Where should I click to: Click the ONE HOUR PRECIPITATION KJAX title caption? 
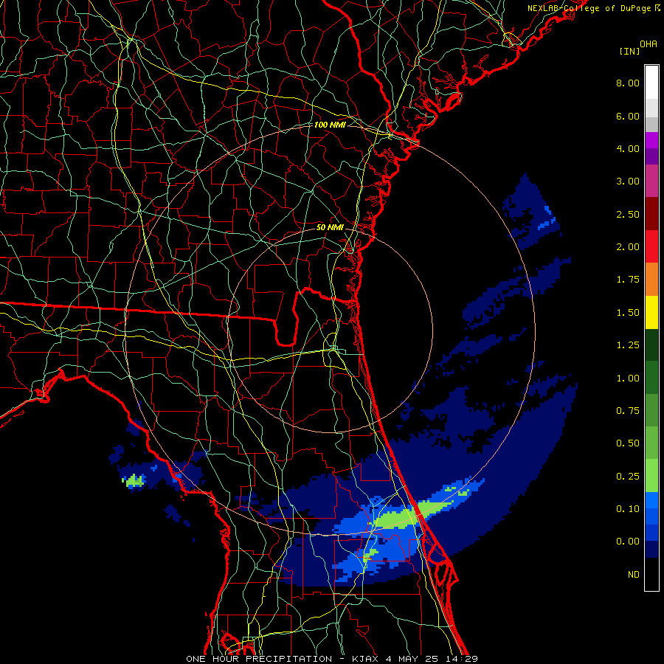pos(332,659)
